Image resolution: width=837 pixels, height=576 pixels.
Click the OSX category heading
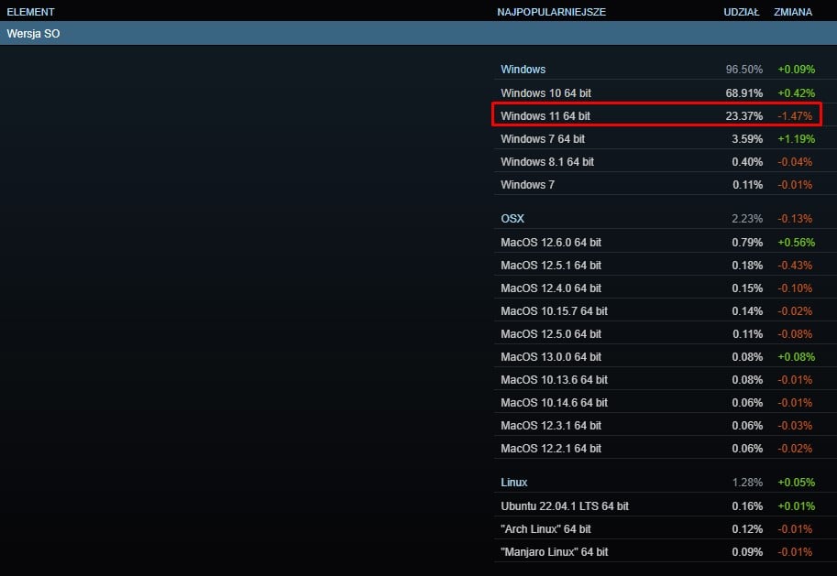coord(512,219)
